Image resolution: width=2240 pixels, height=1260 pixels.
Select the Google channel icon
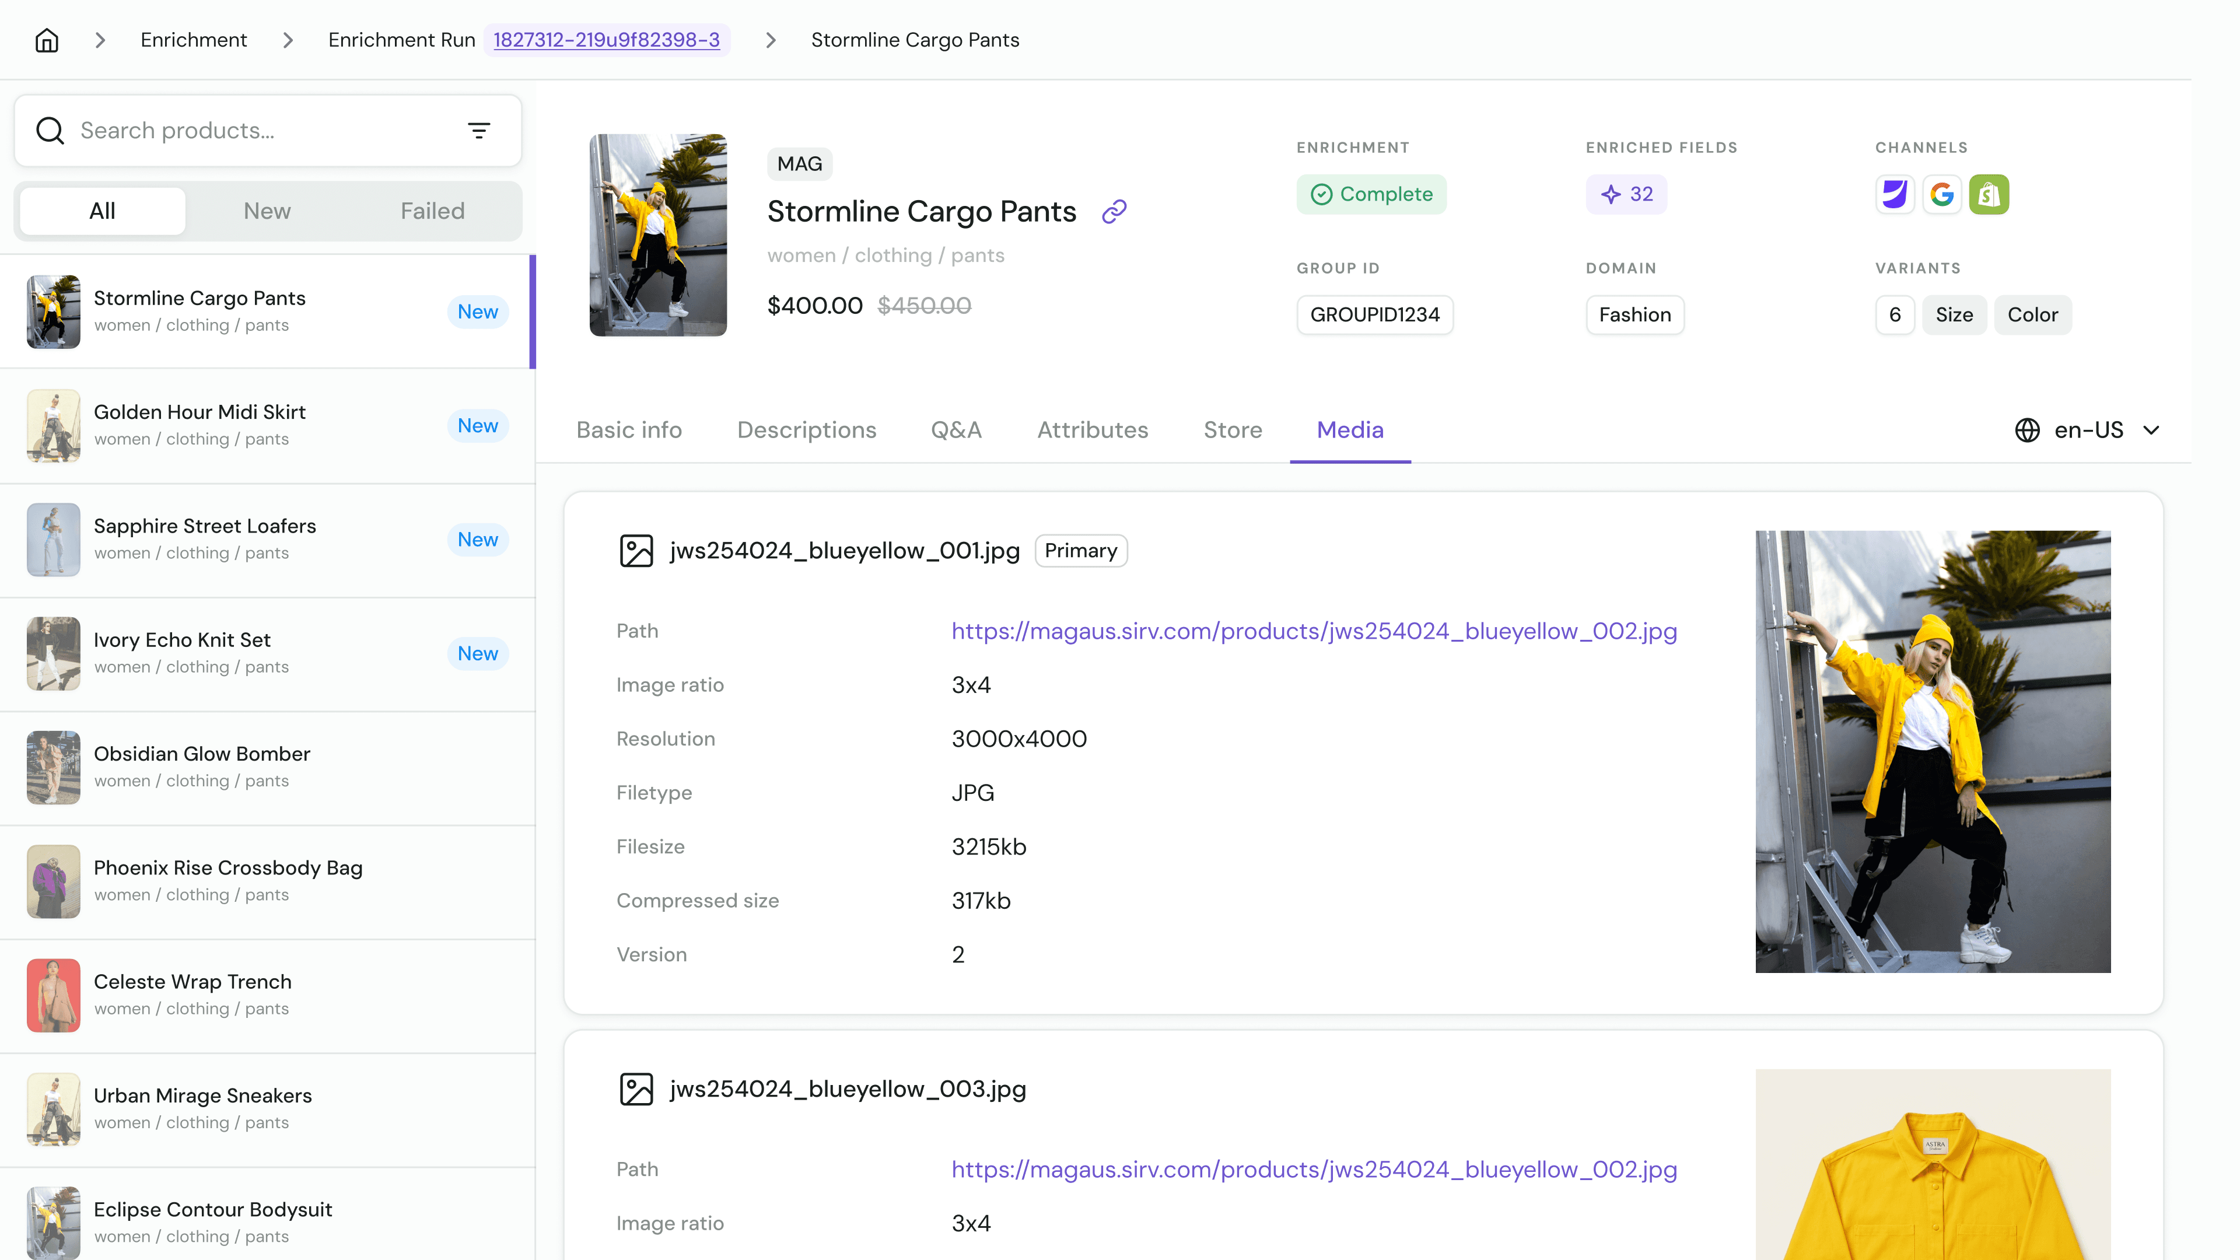click(x=1942, y=194)
